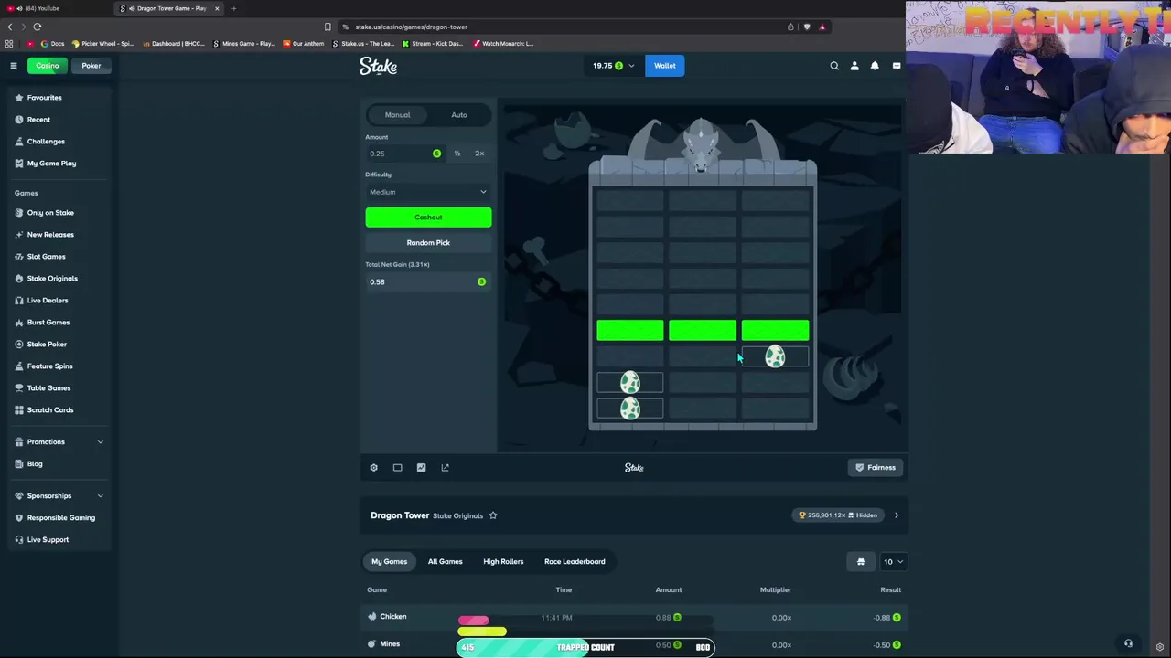Open the apps grid icon in bookmarks bar
Image resolution: width=1171 pixels, height=658 pixels.
(9, 44)
